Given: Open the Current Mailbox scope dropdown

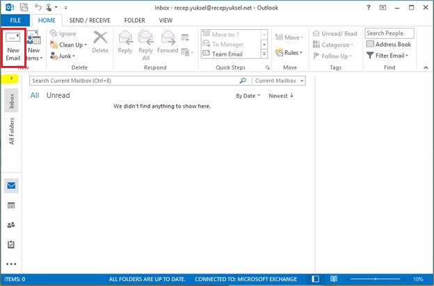Looking at the screenshot, I should click(280, 81).
